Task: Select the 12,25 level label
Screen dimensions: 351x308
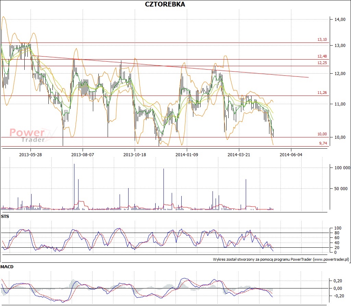Action: 322,63
